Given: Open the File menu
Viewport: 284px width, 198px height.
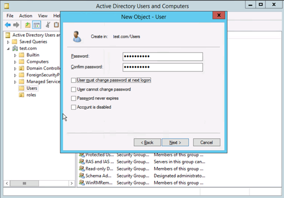Looking at the screenshot, I should tap(10, 16).
